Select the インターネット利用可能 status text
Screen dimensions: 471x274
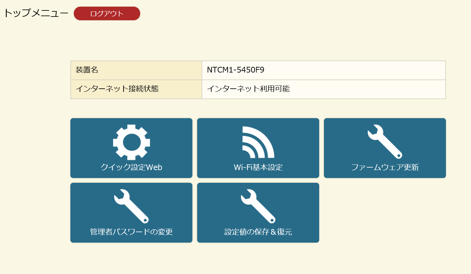pyautogui.click(x=248, y=89)
